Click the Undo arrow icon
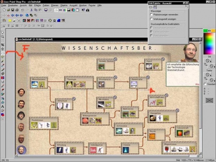The height and width of the screenshot is (162, 216). pyautogui.click(x=23, y=10)
